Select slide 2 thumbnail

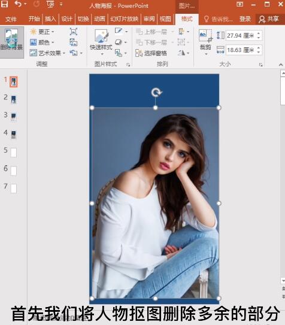click(14, 99)
